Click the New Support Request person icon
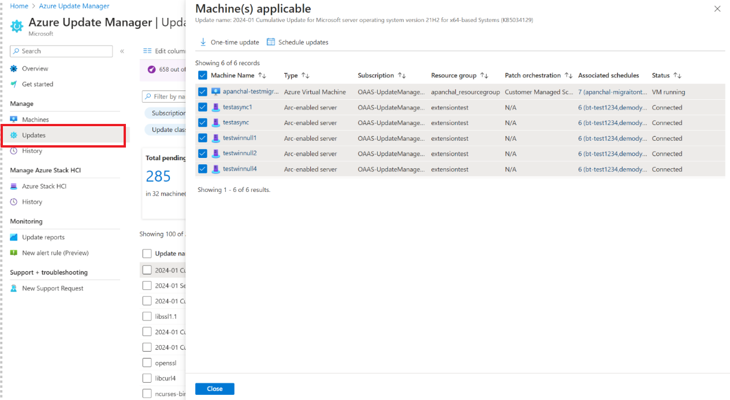 [x=14, y=288]
